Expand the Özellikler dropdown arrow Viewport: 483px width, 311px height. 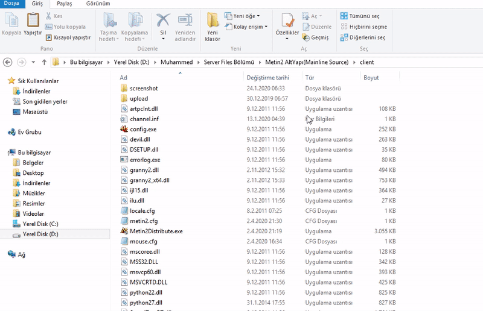(287, 39)
